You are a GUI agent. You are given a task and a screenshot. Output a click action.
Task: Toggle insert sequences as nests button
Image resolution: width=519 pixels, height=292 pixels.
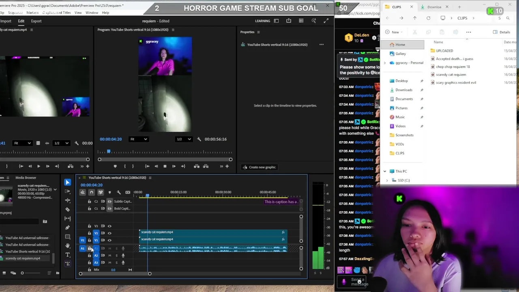point(83,192)
